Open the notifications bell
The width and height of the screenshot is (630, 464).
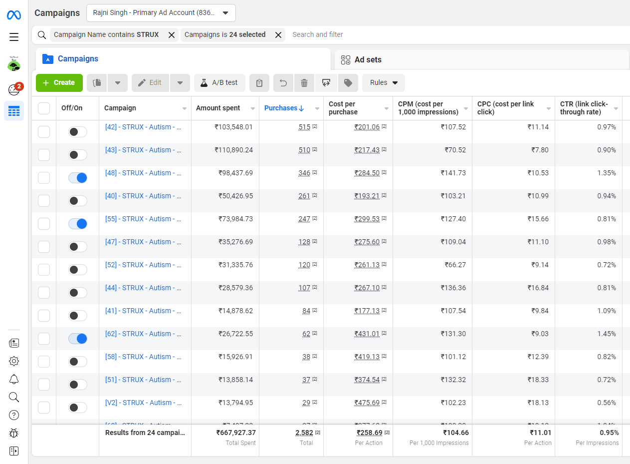click(14, 379)
